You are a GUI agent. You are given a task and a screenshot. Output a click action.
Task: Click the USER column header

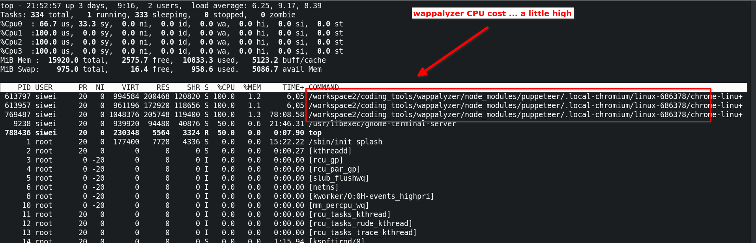44,87
